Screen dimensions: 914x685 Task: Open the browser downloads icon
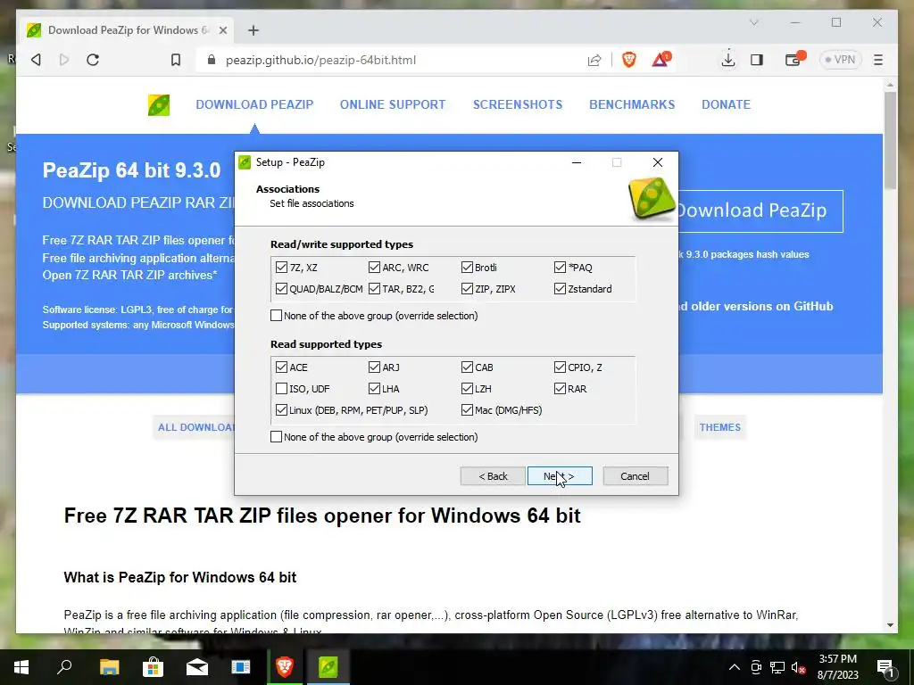pos(728,60)
